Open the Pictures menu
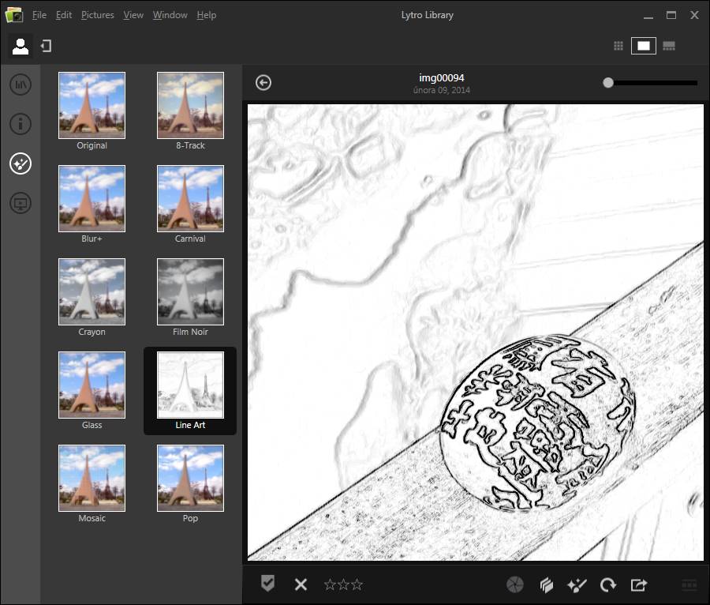Screen dimensions: 710x605 [97, 15]
